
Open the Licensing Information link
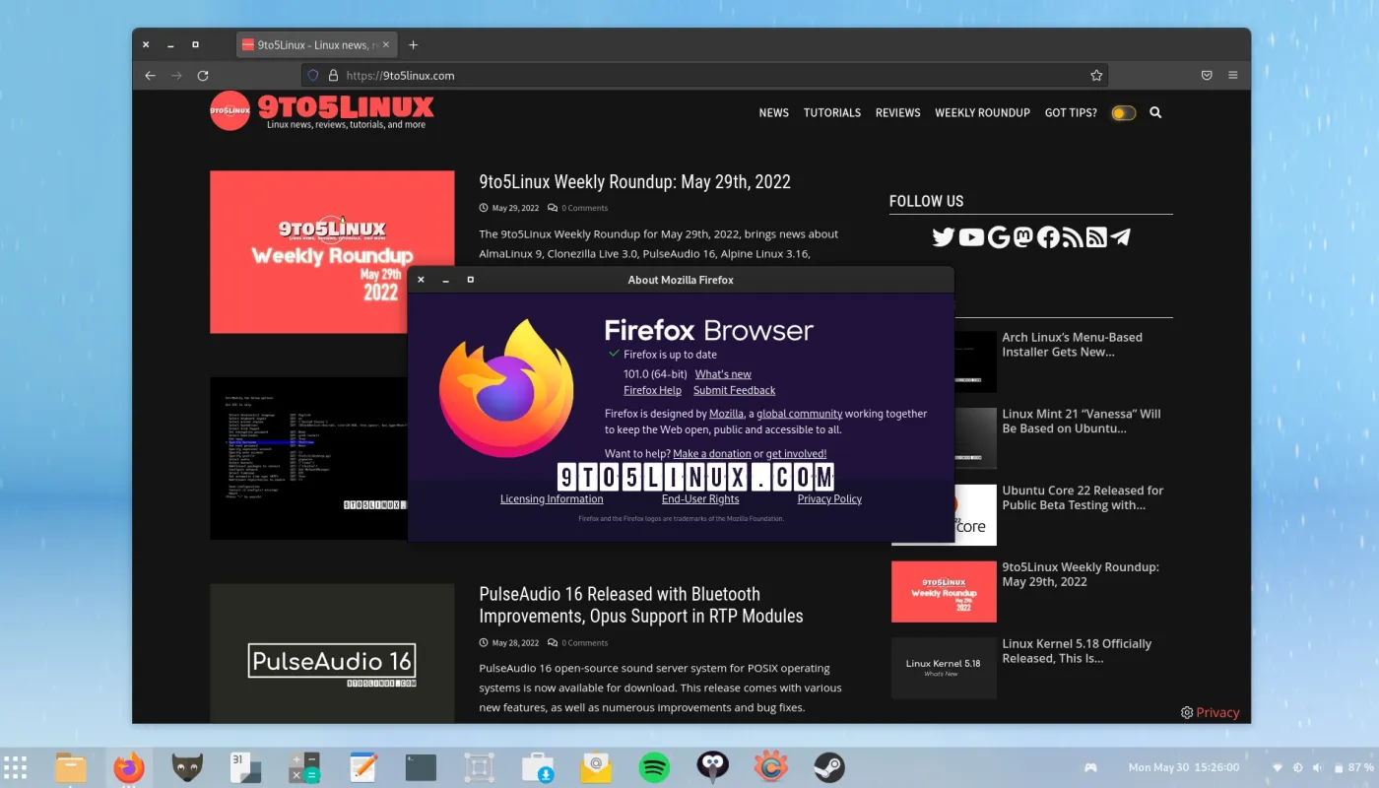(552, 499)
